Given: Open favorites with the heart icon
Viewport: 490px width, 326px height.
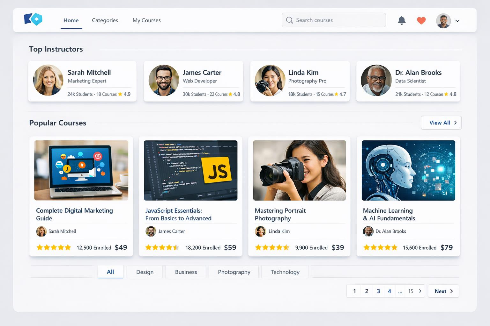Looking at the screenshot, I should (421, 21).
